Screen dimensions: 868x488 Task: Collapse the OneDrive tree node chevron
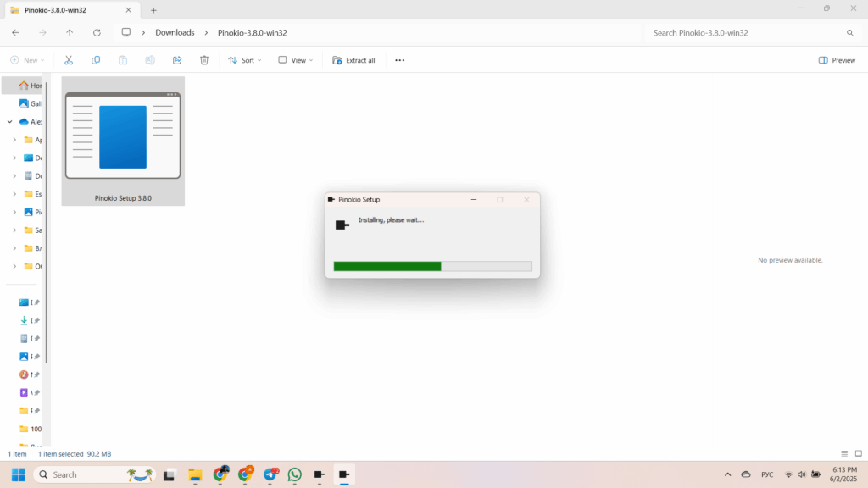[10, 122]
